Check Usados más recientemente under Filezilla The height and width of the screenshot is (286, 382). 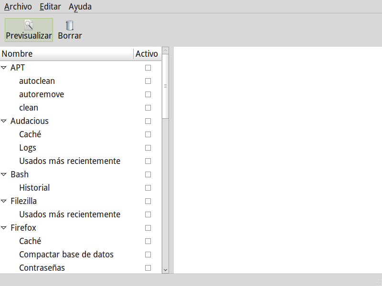[148, 214]
